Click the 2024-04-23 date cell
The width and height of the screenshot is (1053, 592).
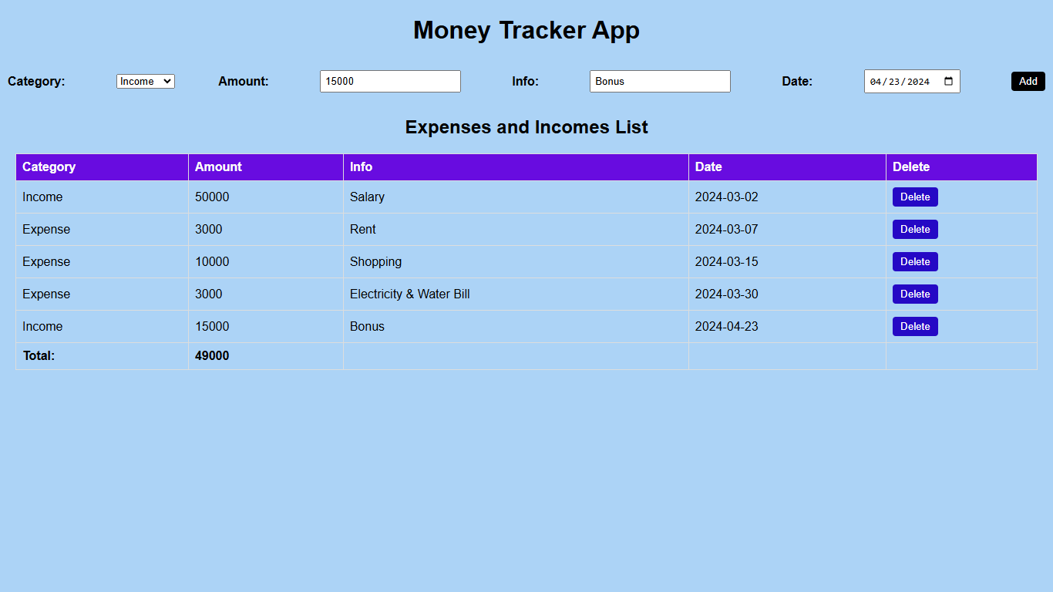pos(787,327)
